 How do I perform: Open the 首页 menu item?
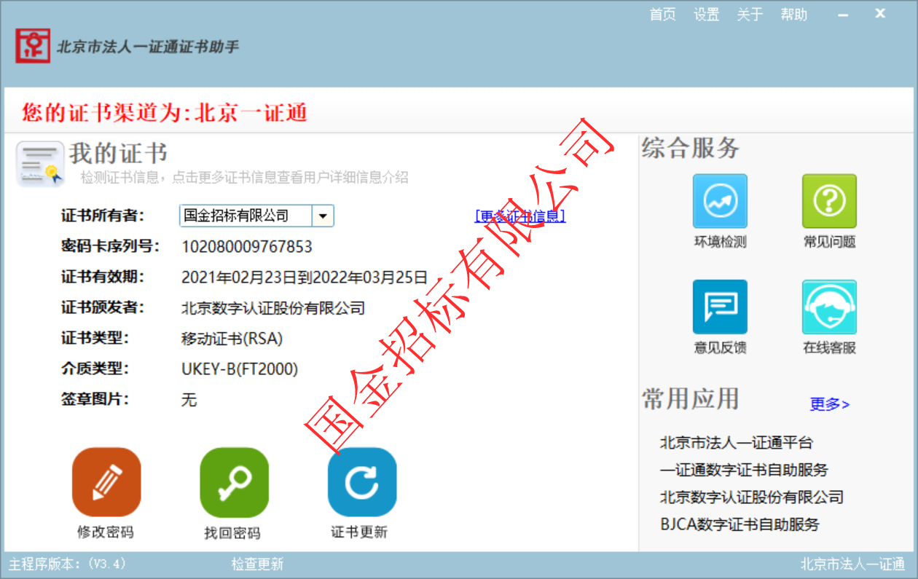pyautogui.click(x=662, y=15)
